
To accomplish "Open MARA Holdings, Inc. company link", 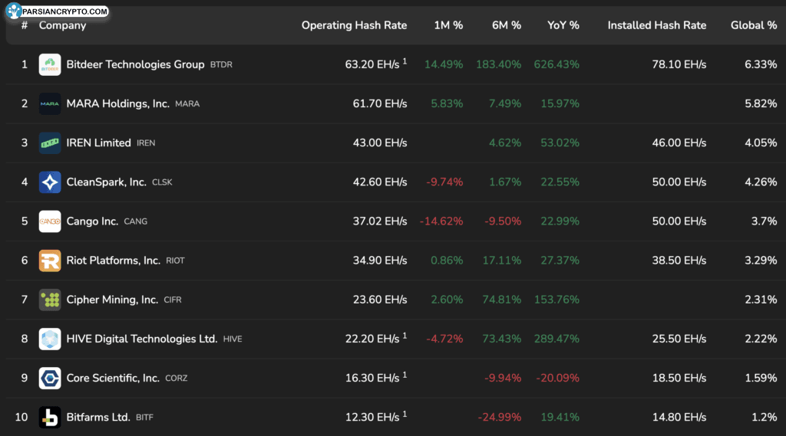I will (117, 103).
